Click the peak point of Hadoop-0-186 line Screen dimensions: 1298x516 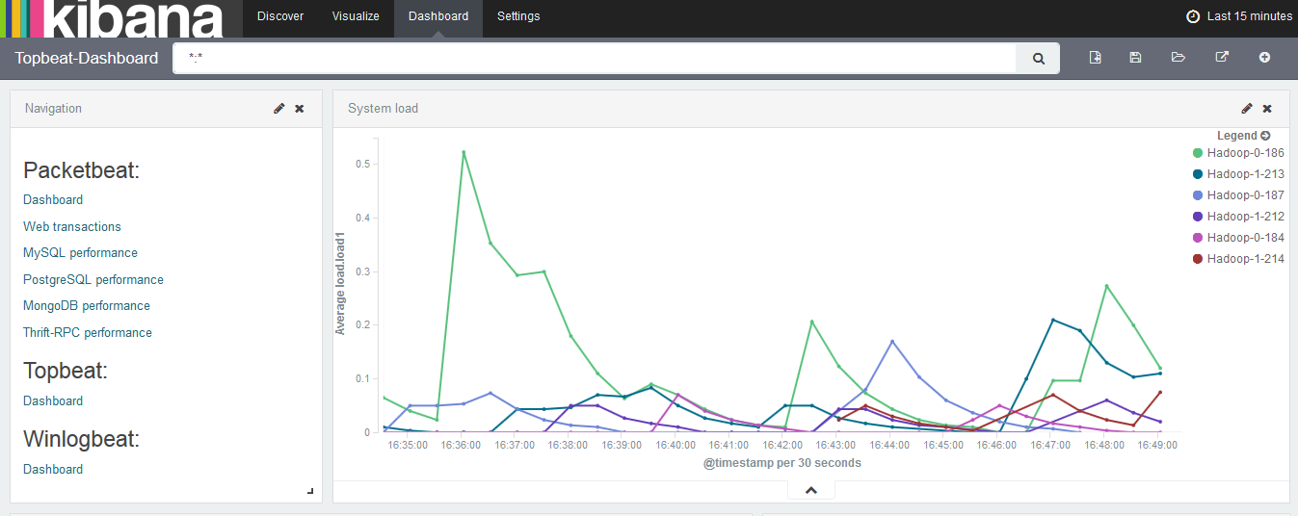click(464, 152)
